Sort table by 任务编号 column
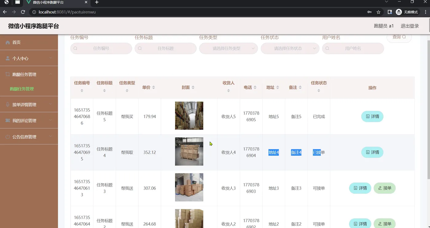 pyautogui.click(x=82, y=91)
